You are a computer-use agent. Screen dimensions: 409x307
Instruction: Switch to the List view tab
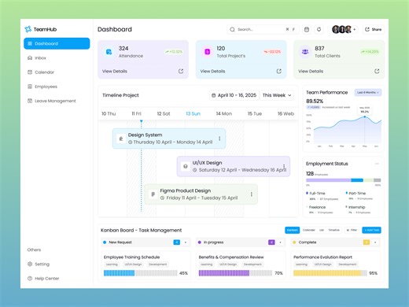pos(322,230)
